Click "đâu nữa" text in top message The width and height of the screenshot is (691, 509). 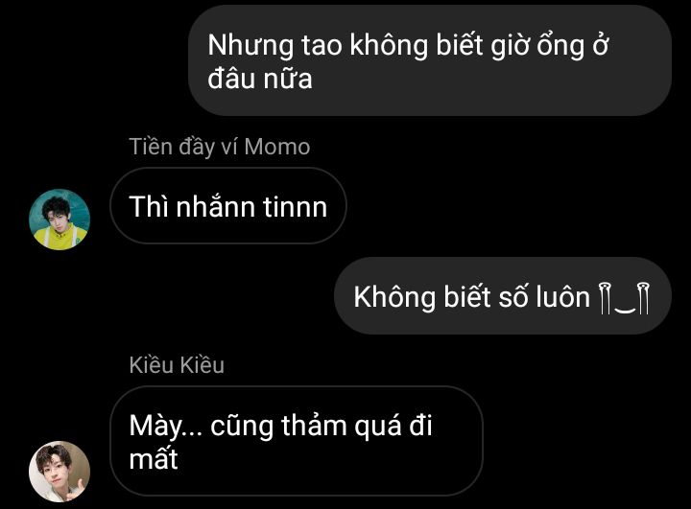click(x=260, y=79)
